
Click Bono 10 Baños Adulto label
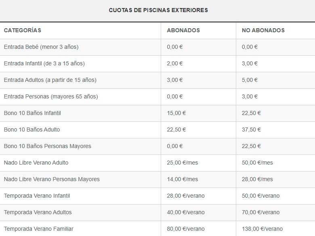click(32, 129)
